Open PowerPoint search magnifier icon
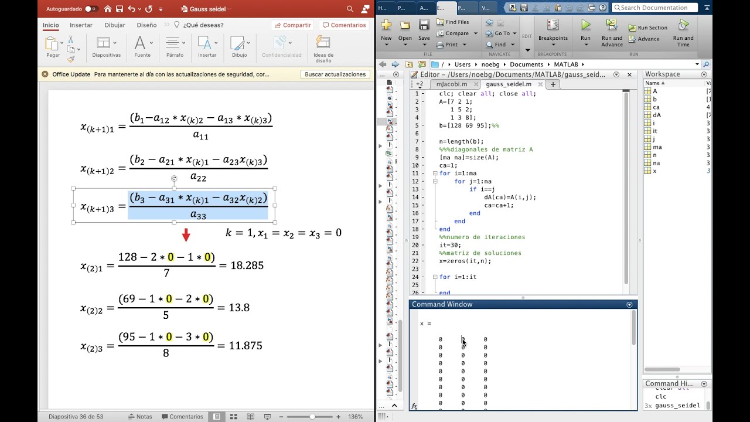 [x=350, y=9]
